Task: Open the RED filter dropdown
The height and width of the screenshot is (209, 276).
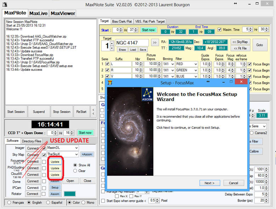Action: (196, 64)
